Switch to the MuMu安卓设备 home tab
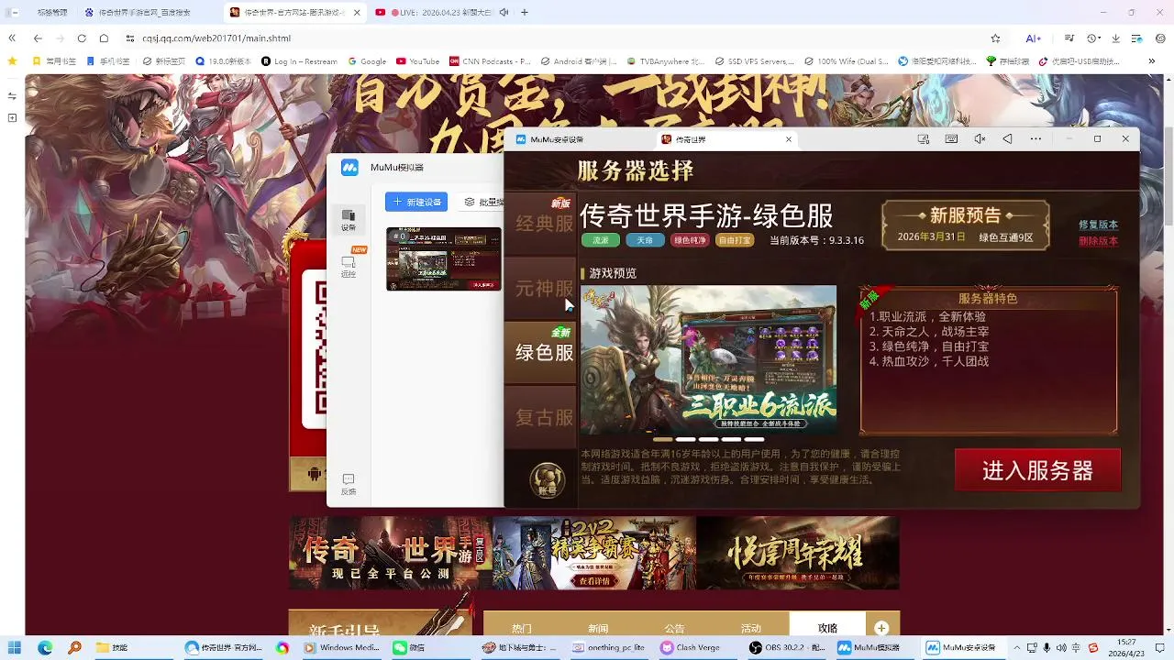 [550, 139]
